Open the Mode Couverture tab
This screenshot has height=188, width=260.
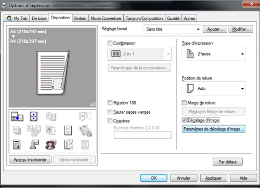[x=106, y=18]
